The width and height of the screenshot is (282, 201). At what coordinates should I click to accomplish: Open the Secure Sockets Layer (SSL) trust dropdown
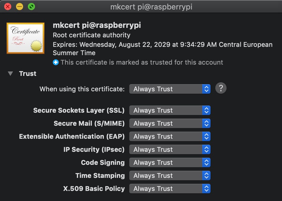(x=170, y=110)
